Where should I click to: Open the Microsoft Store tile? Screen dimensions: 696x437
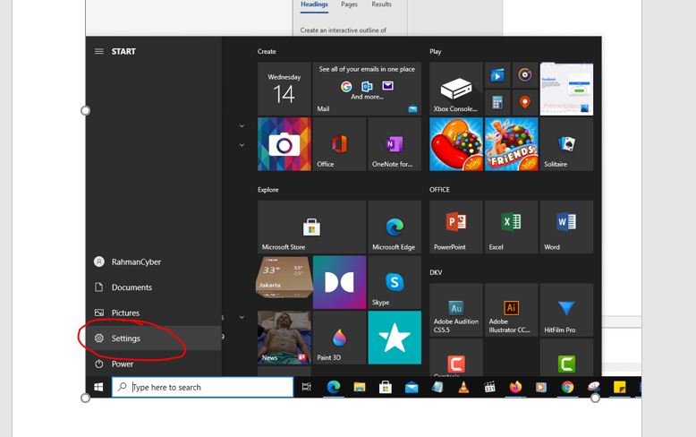[312, 227]
